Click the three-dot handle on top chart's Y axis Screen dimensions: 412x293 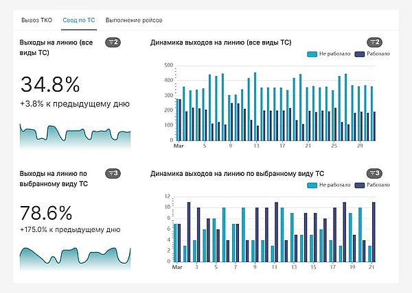[x=176, y=71]
